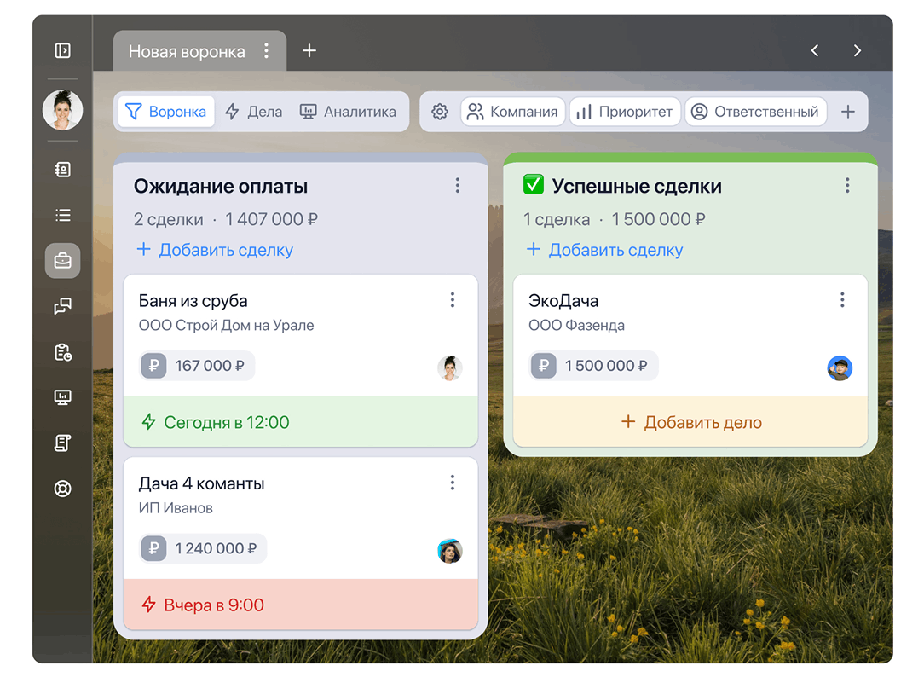This screenshot has width=924, height=677.
Task: Open the Deals briefcase icon in sidebar
Action: 62,261
